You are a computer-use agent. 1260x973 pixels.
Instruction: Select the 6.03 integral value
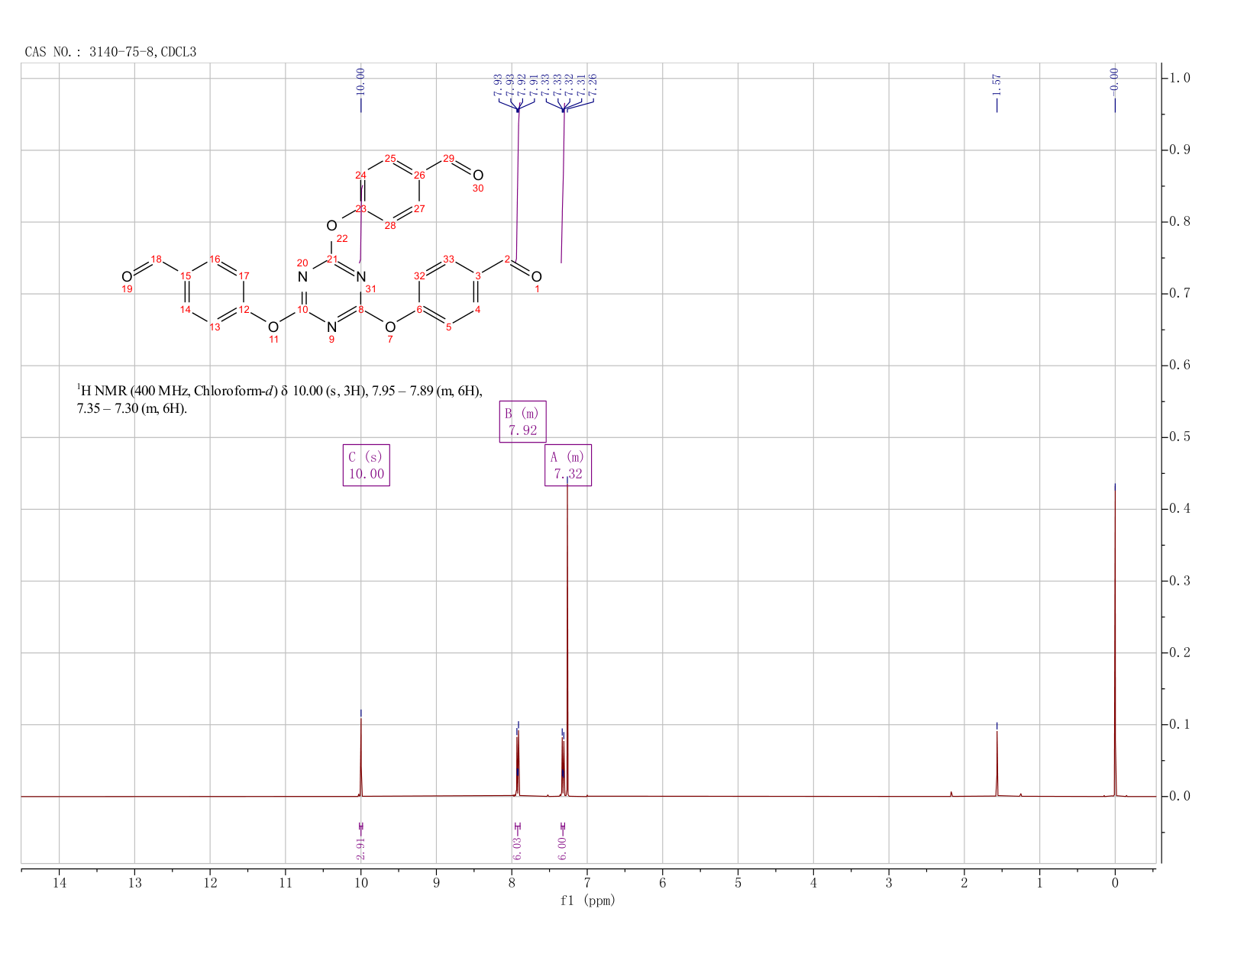[x=517, y=848]
